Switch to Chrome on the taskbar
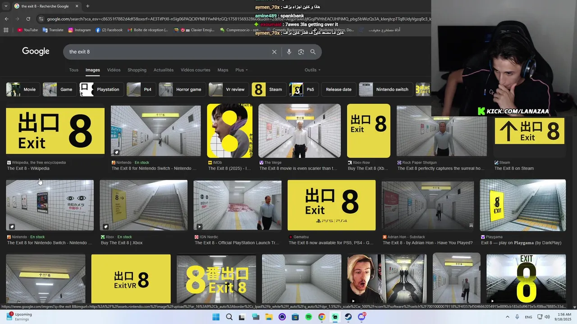This screenshot has width=577, height=324. pyautogui.click(x=321, y=317)
